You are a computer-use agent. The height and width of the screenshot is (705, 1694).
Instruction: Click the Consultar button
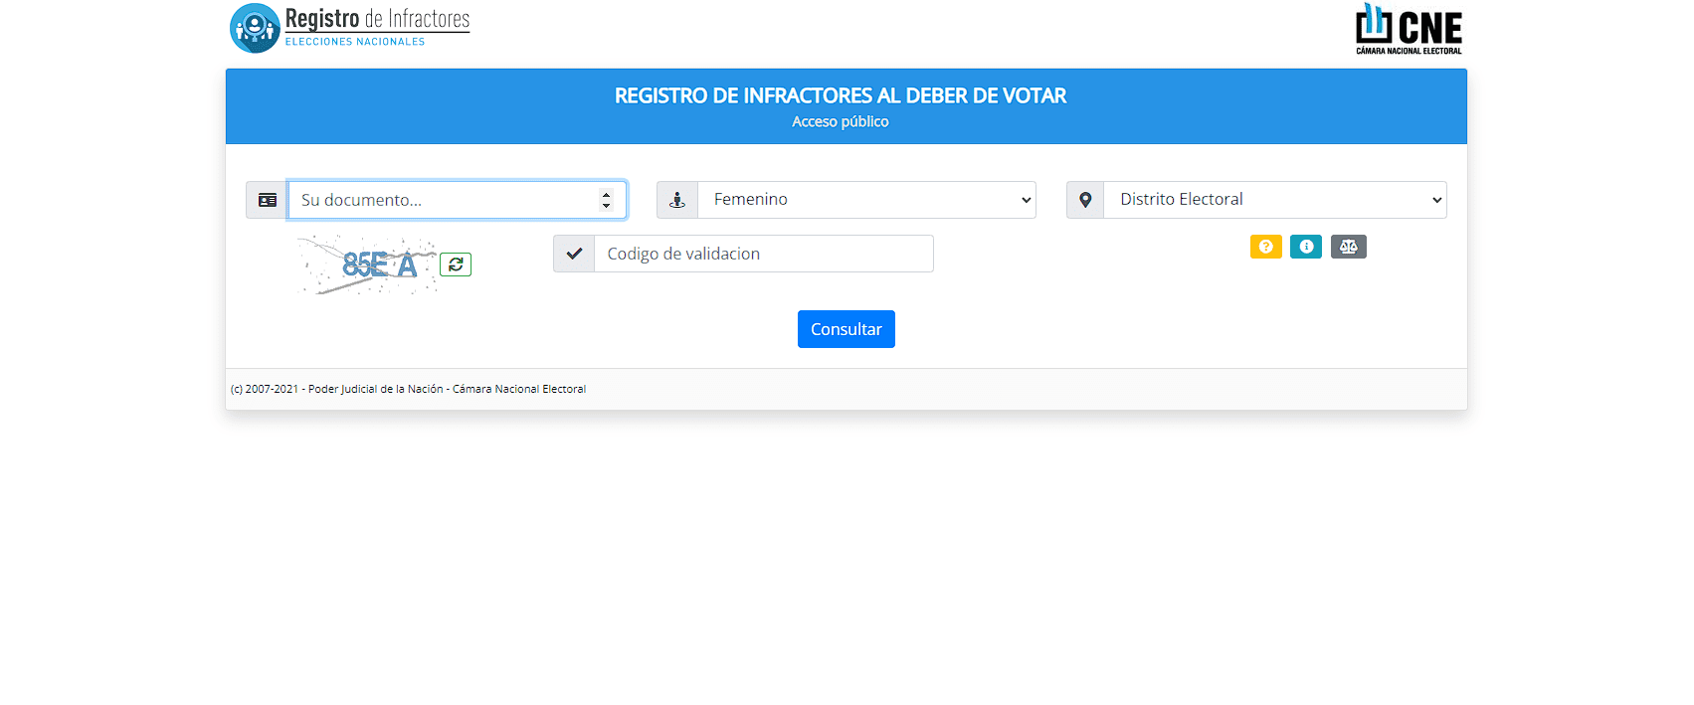tap(847, 329)
